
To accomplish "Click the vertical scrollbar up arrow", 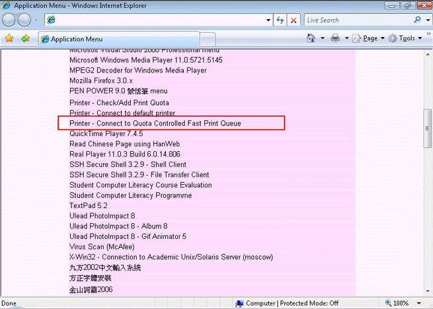I will point(428,54).
